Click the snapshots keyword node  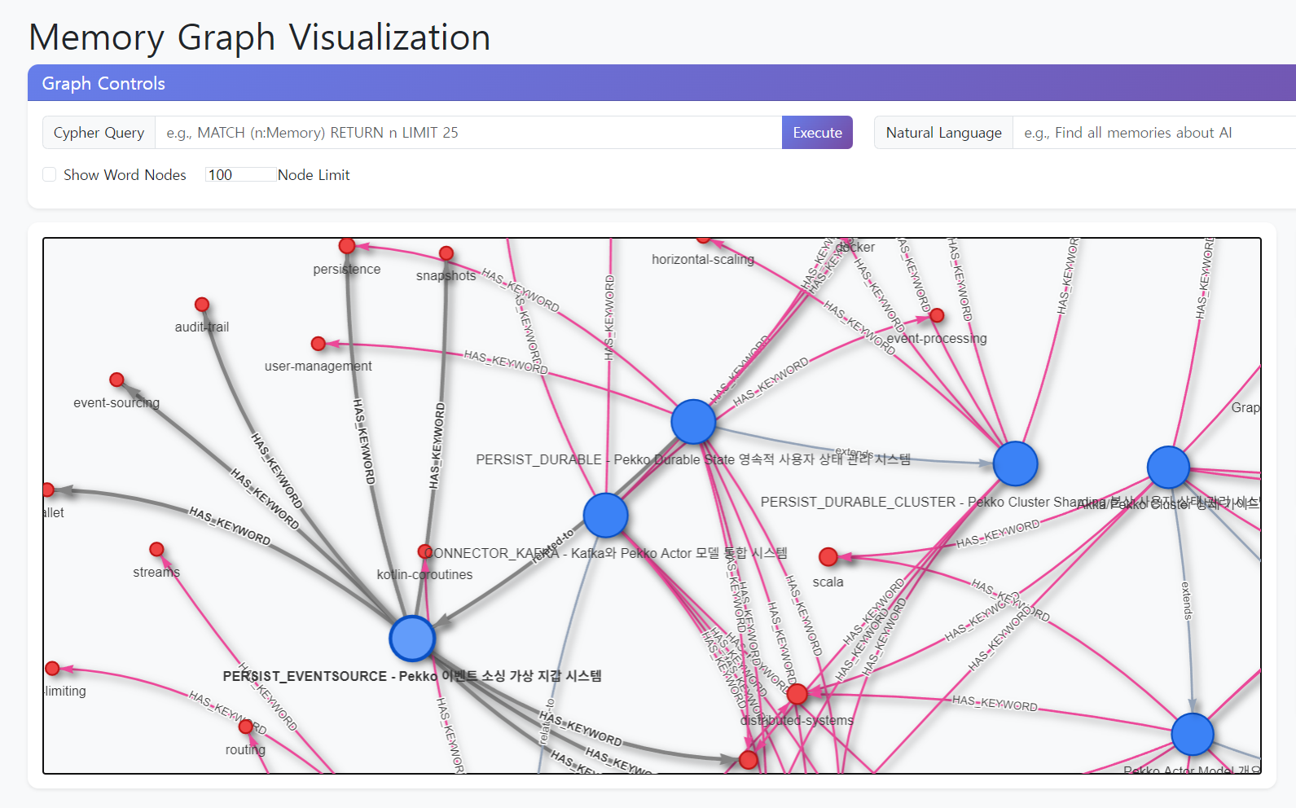(446, 253)
